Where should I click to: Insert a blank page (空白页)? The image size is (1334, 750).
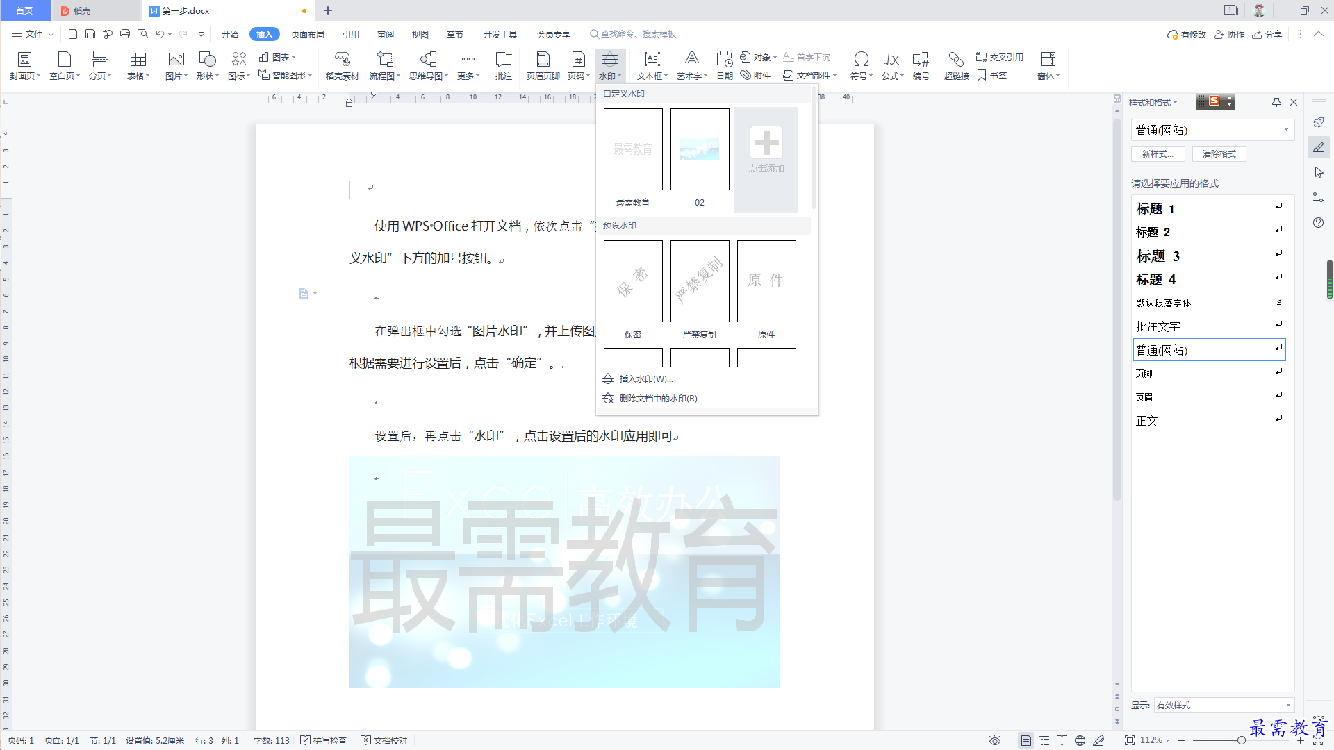pyautogui.click(x=65, y=66)
